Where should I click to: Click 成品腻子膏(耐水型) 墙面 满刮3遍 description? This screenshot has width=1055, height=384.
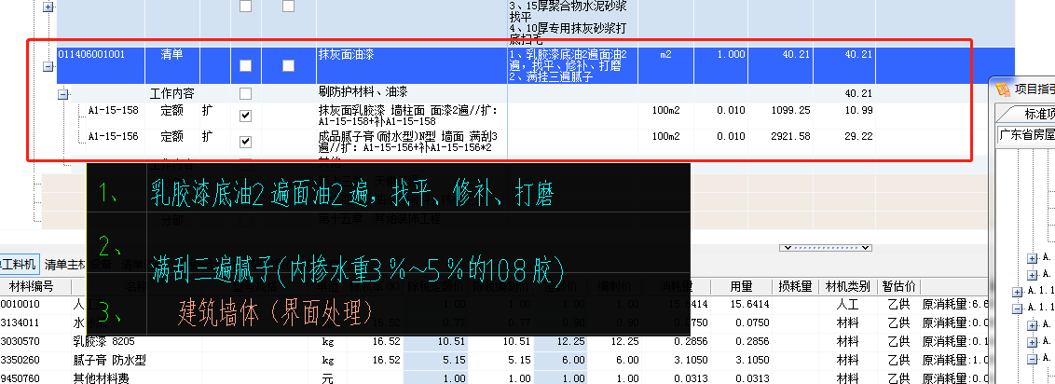coord(411,142)
